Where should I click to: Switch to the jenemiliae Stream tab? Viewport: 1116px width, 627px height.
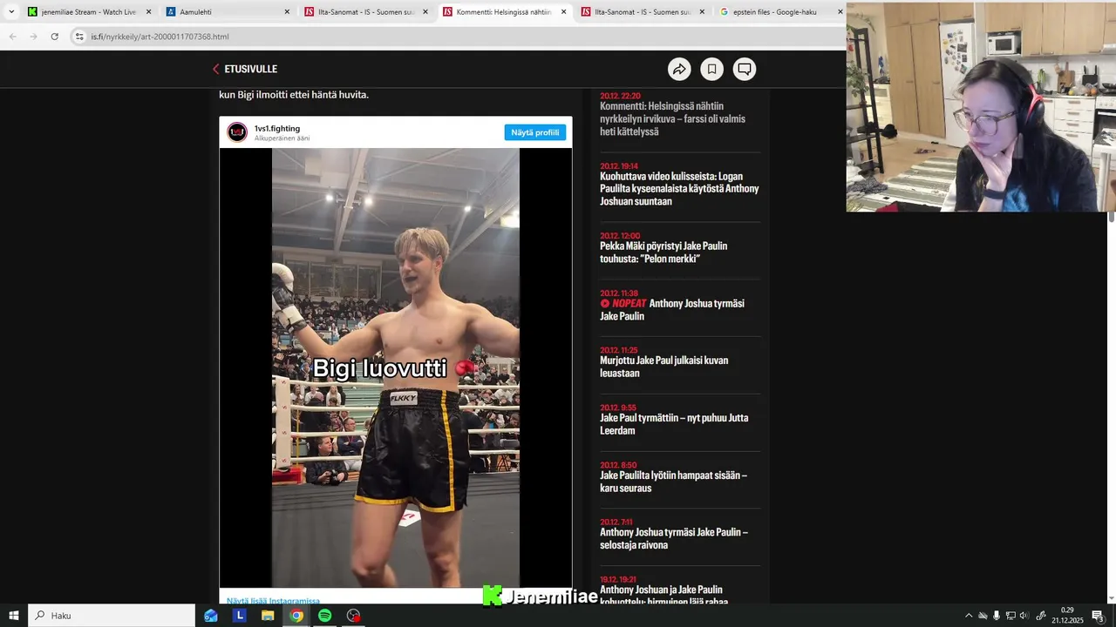tap(89, 11)
